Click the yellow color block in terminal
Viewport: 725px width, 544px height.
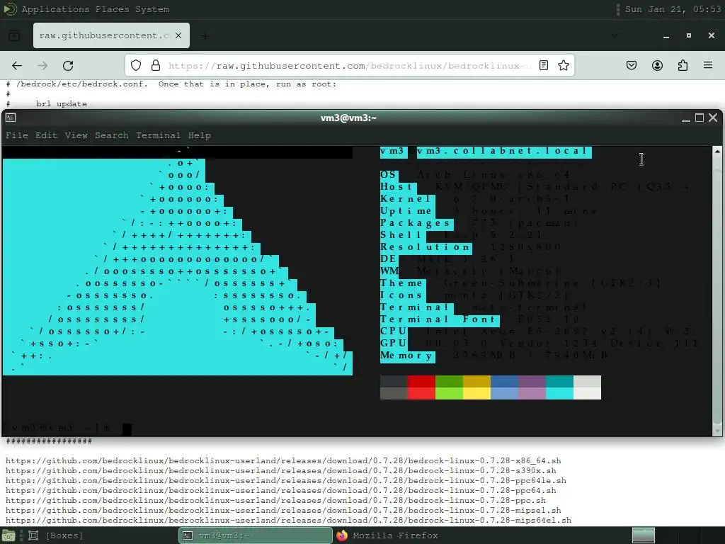tap(476, 387)
